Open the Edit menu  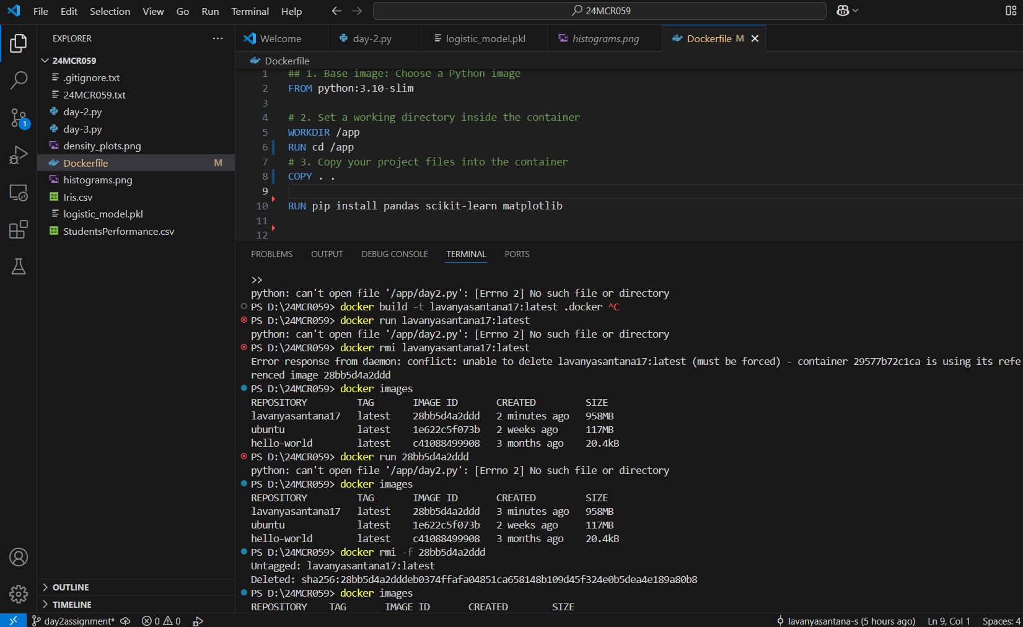click(x=69, y=11)
